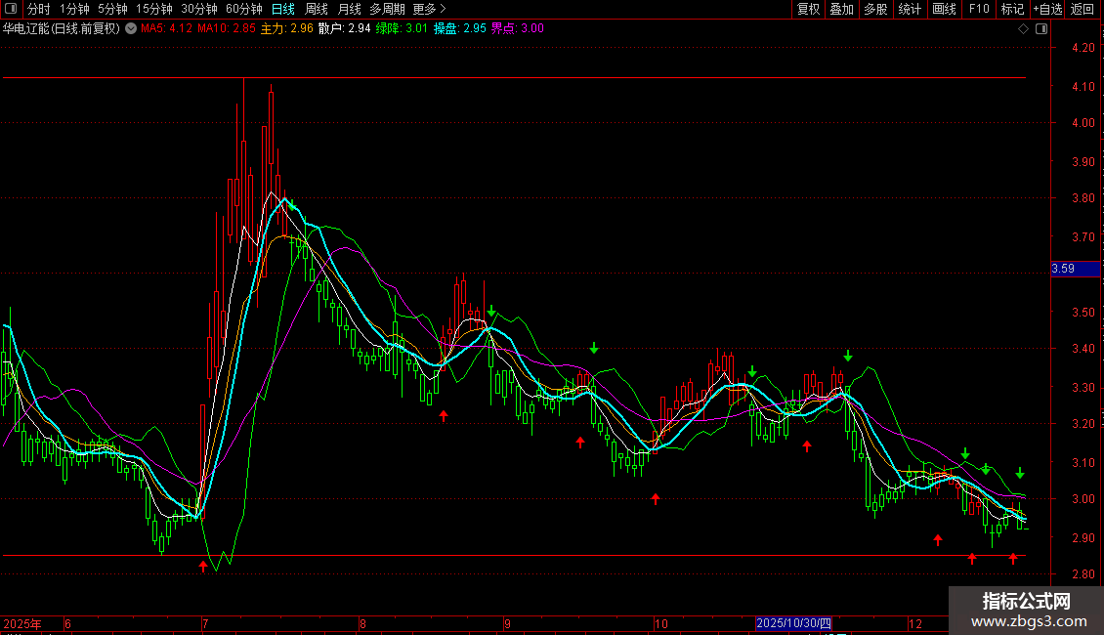Click the 界点: 3.00 indicator label
The width and height of the screenshot is (1104, 635).
pyautogui.click(x=518, y=29)
